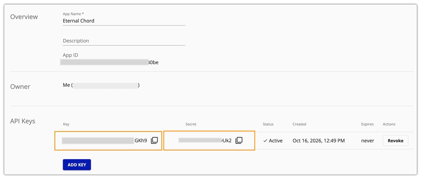
Task: Click the Expires column header
Action: pyautogui.click(x=367, y=124)
